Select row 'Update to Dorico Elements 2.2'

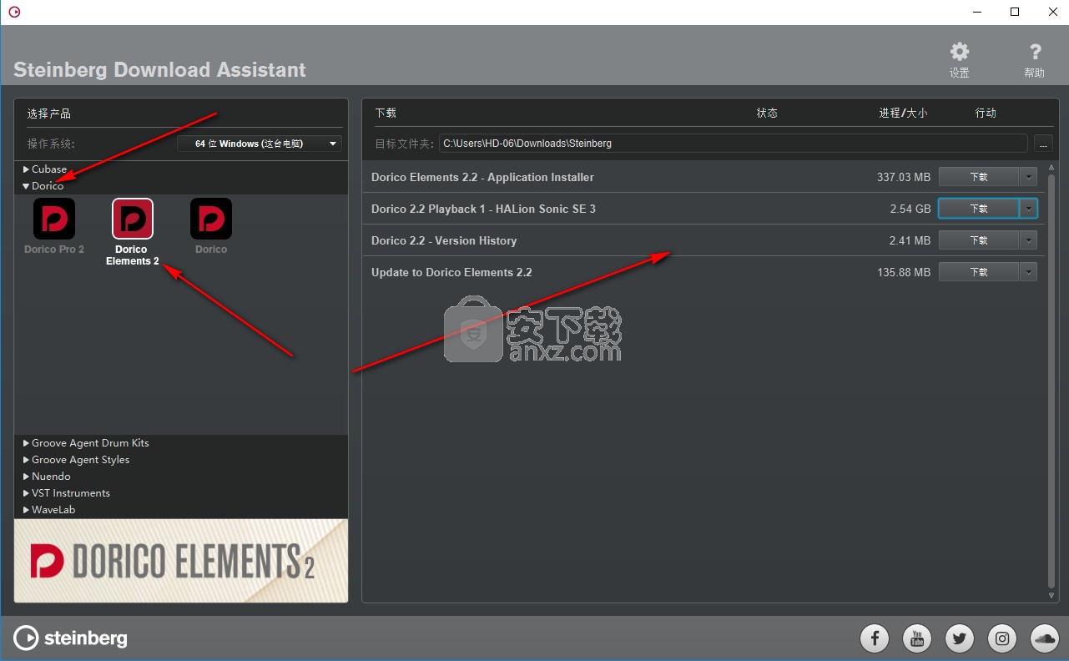[x=704, y=272]
